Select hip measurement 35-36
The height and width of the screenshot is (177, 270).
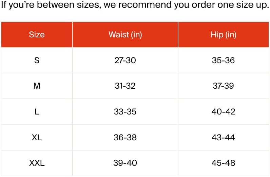click(x=223, y=60)
